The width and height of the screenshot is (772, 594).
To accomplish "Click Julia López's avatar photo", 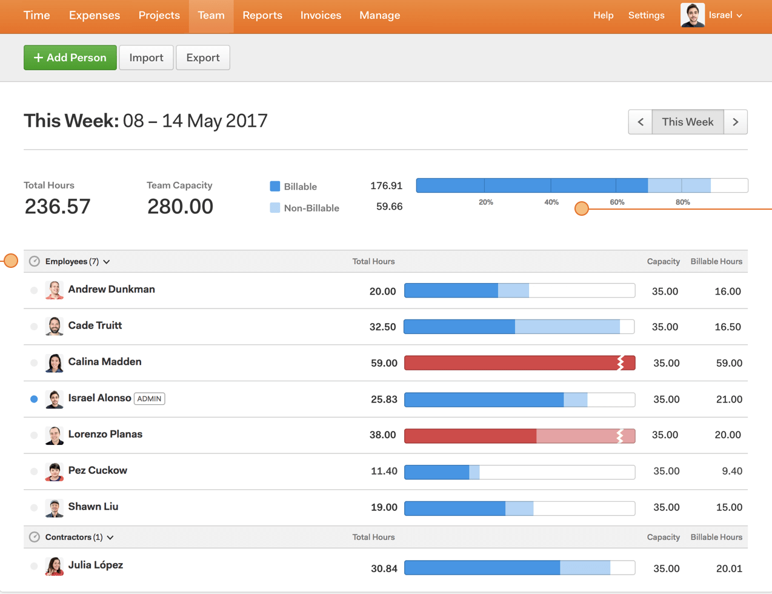I will pyautogui.click(x=54, y=566).
